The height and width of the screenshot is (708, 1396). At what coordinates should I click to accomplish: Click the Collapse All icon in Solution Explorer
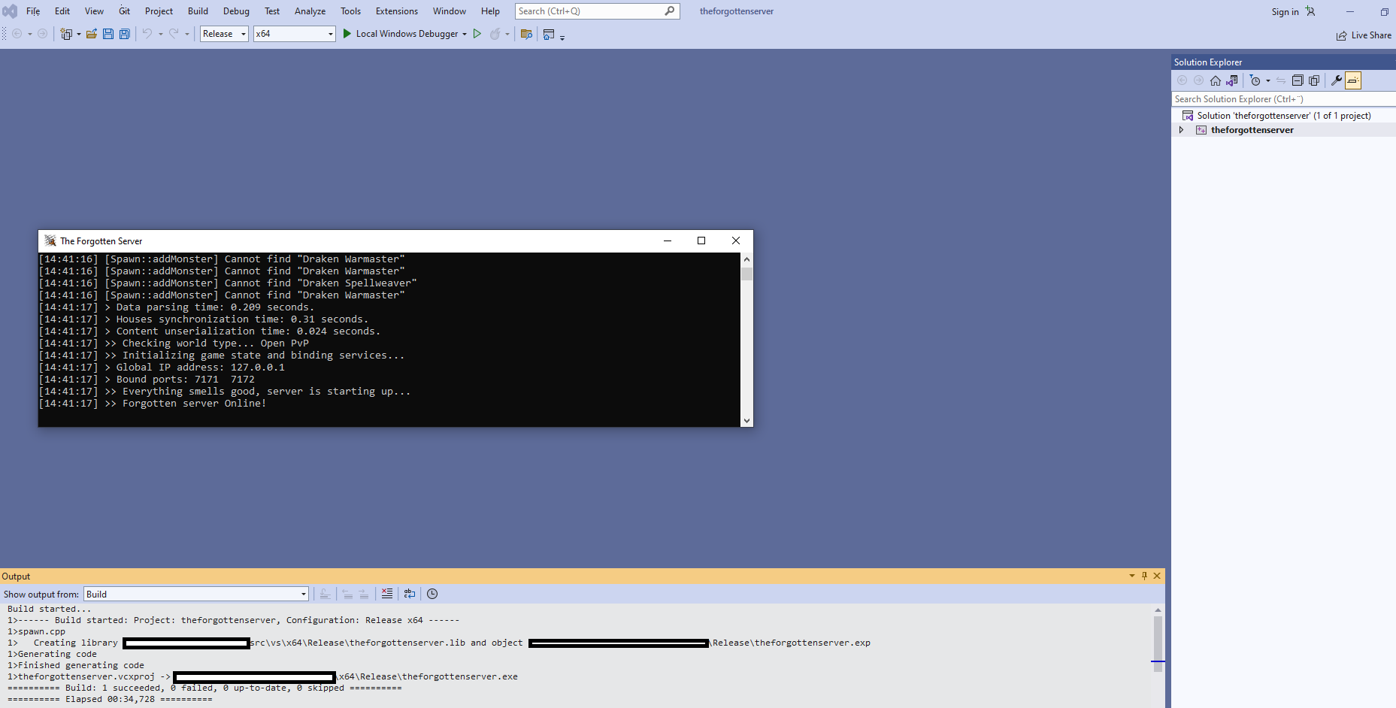point(1298,80)
